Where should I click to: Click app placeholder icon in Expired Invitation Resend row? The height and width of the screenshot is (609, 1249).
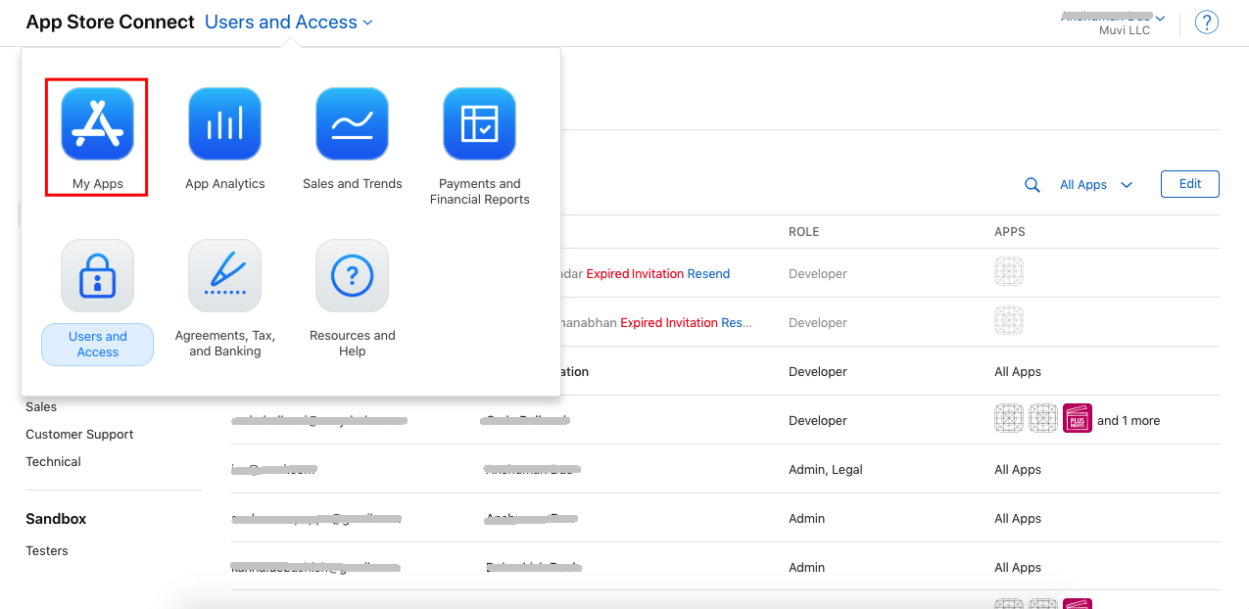pos(1009,272)
